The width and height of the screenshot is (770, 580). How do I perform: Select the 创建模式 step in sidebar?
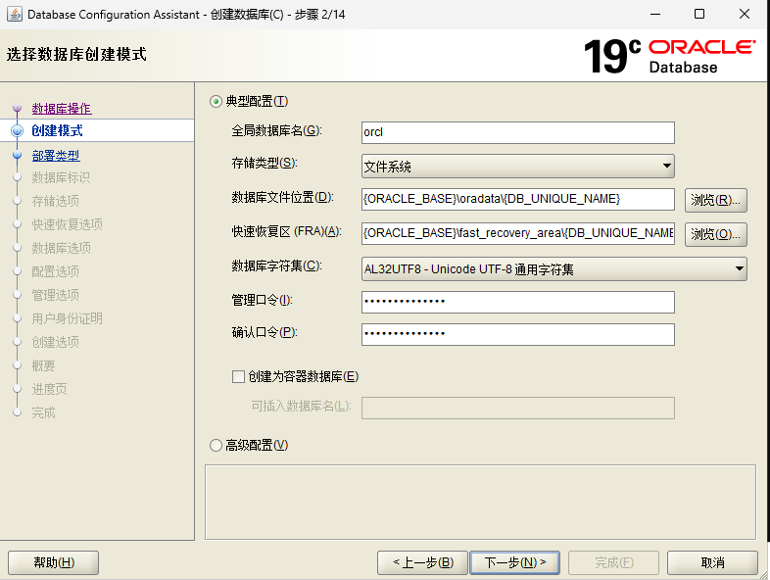[x=58, y=130]
